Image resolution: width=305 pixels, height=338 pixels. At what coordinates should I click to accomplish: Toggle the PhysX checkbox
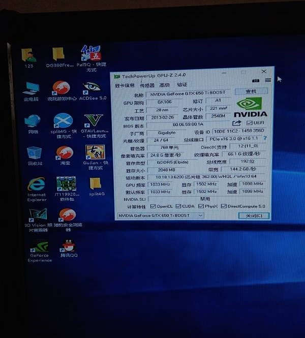(201, 206)
